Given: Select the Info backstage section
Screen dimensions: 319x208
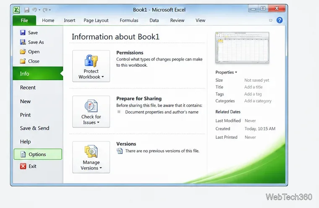Looking at the screenshot, I should (x=38, y=73).
